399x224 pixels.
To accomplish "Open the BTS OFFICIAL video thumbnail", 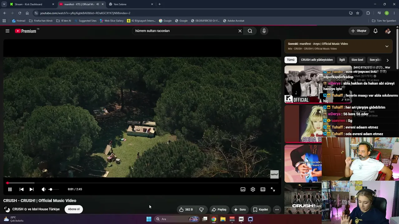I will point(318,84).
